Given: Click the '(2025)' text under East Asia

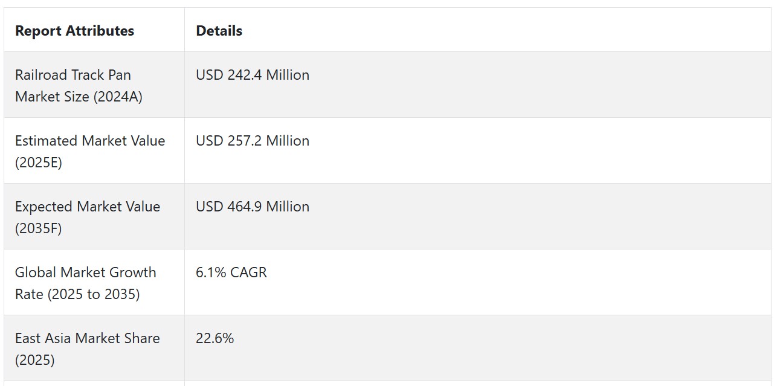Looking at the screenshot, I should (35, 360).
